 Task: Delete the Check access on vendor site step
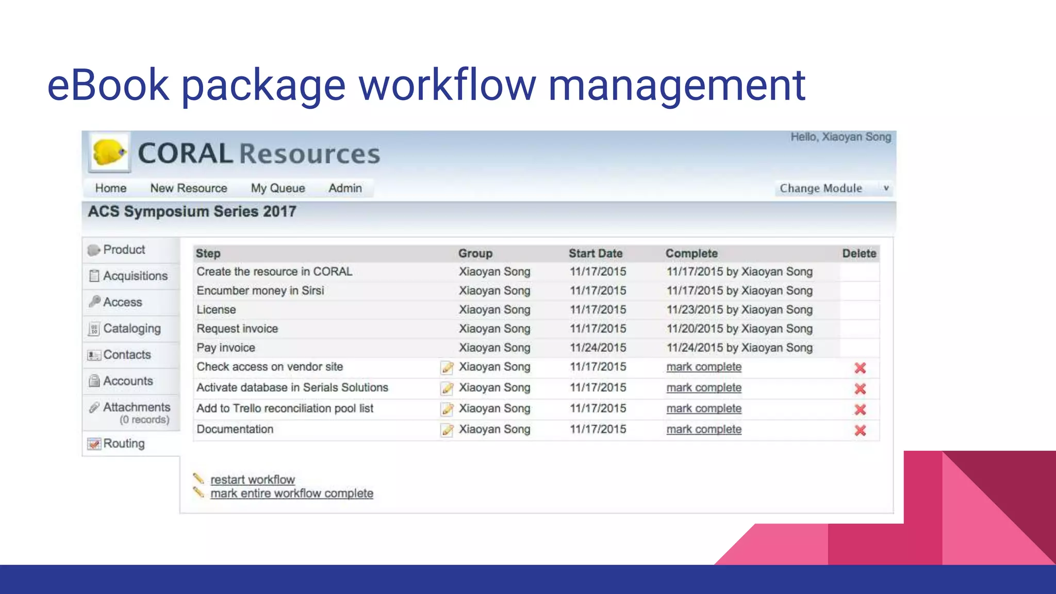860,368
